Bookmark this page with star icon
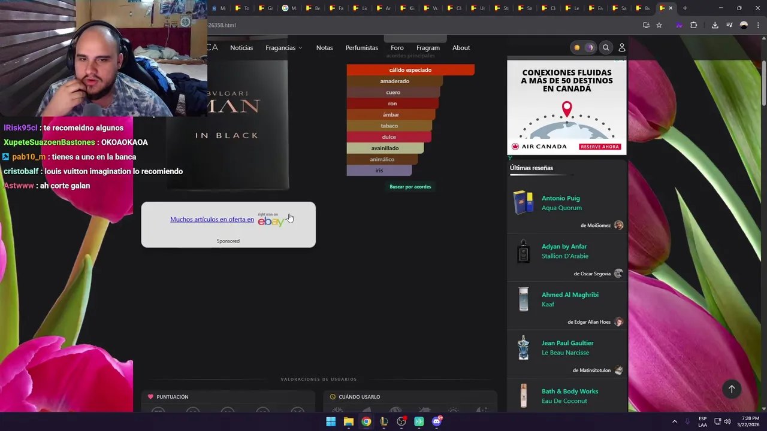The image size is (767, 431). (659, 25)
